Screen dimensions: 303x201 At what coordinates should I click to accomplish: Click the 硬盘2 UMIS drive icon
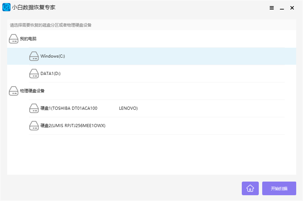coord(34,126)
